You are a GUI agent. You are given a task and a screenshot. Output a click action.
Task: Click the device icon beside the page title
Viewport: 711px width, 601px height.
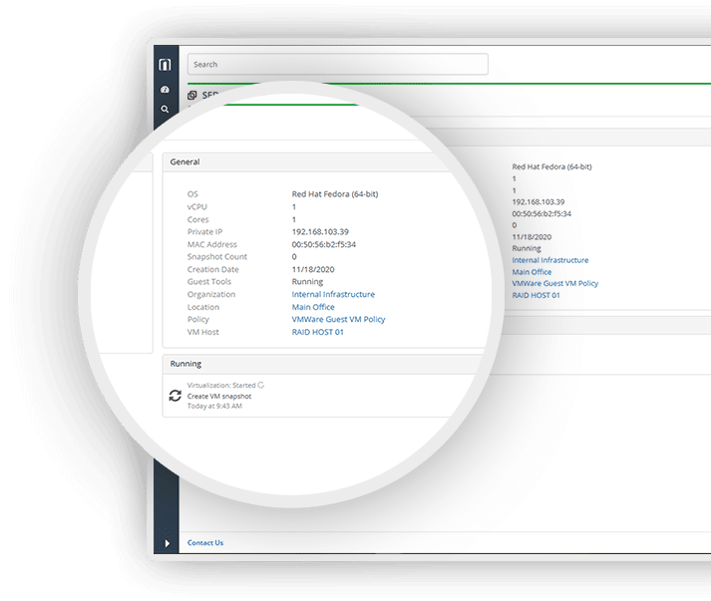pos(192,96)
